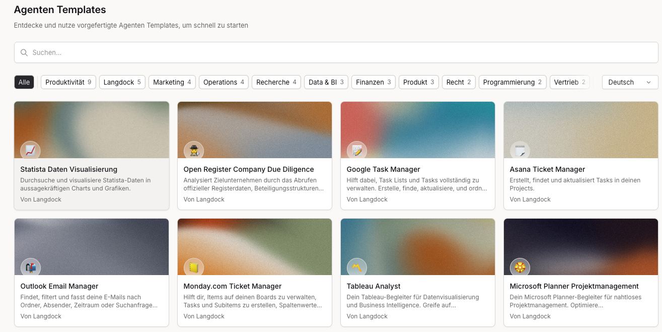Click the Open Register detective icon
The image size is (662, 332).
[x=193, y=151]
